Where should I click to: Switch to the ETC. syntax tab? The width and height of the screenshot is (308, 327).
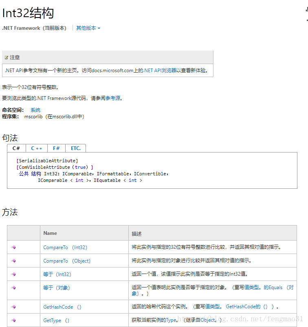coord(76,148)
